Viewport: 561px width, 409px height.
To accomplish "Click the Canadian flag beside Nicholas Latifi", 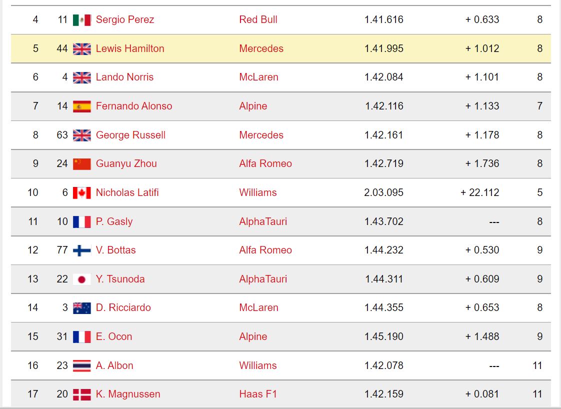I will (x=81, y=192).
